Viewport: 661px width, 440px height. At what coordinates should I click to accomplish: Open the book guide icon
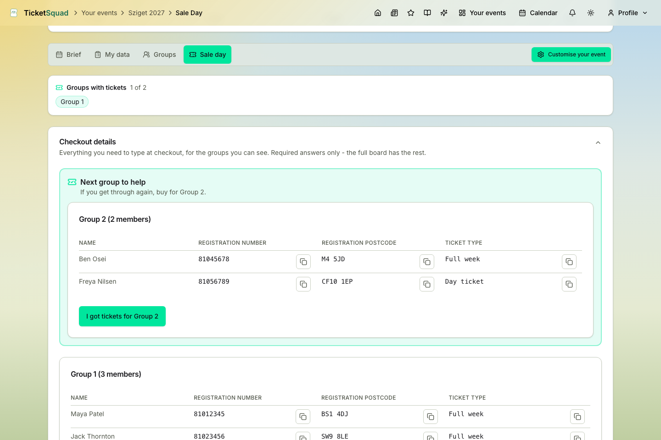[x=427, y=13]
